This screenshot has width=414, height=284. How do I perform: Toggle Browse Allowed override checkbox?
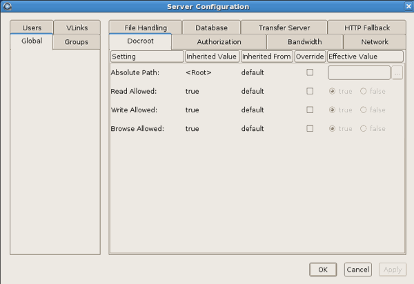tap(310, 128)
